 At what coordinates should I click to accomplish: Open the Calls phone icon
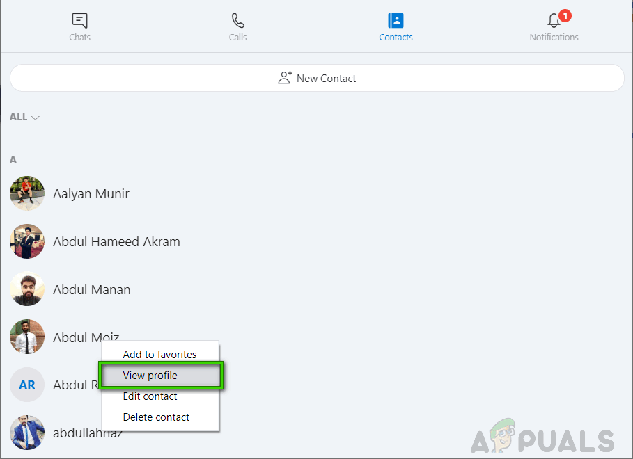pyautogui.click(x=237, y=20)
